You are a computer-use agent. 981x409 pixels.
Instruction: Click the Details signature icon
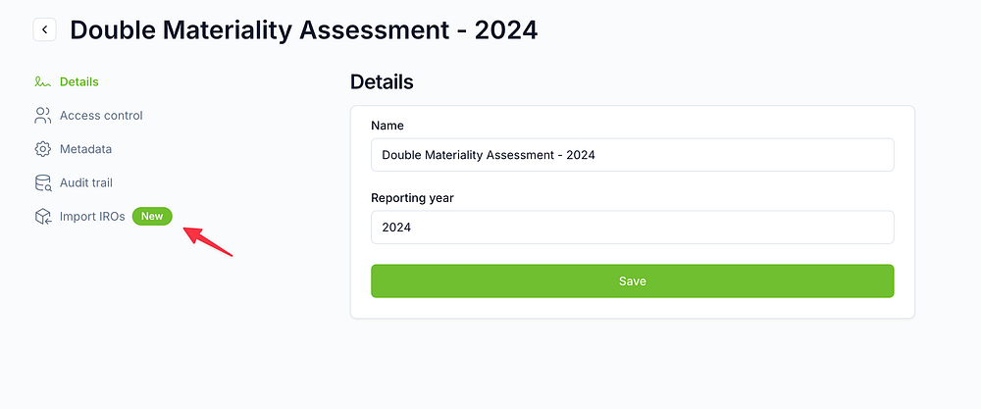pyautogui.click(x=42, y=81)
